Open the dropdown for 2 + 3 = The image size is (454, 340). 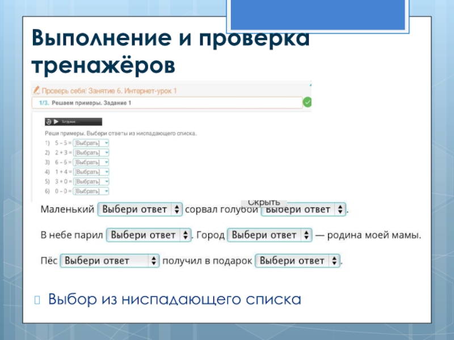point(91,152)
